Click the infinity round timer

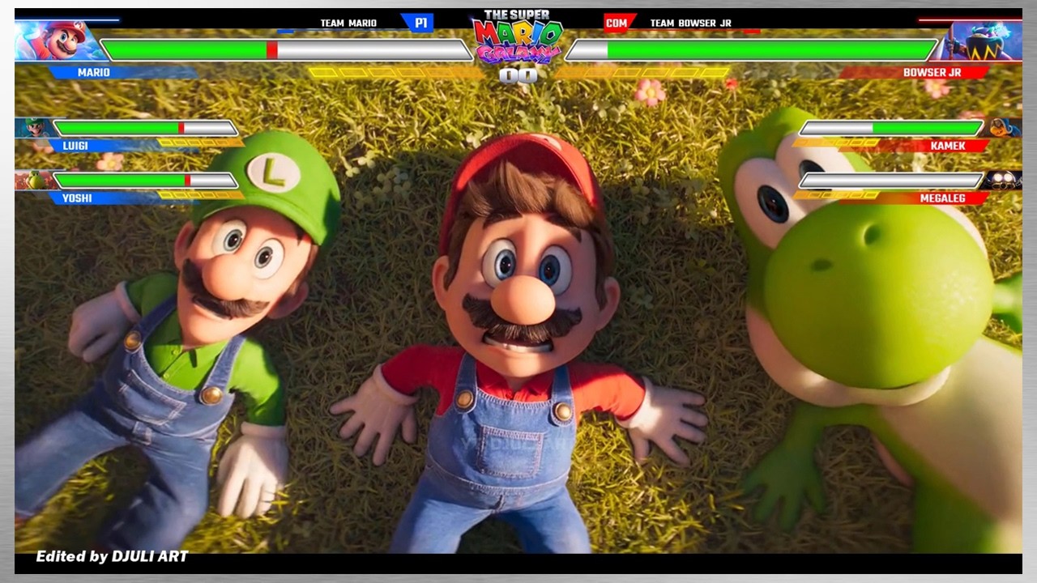[x=518, y=76]
